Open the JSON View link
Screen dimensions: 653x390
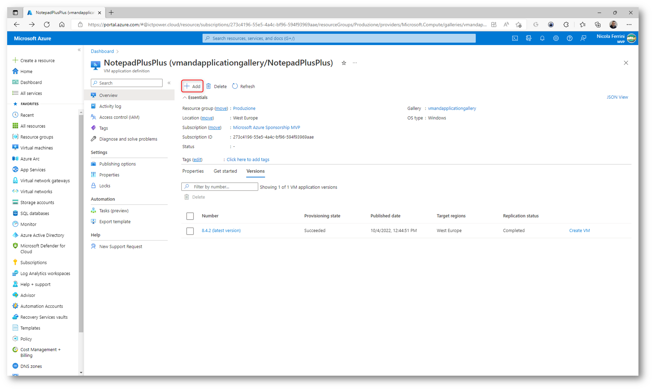pyautogui.click(x=617, y=97)
